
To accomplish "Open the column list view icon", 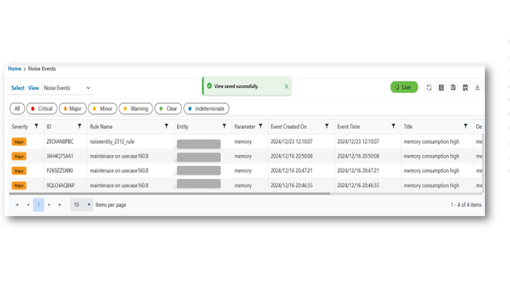I will point(441,87).
